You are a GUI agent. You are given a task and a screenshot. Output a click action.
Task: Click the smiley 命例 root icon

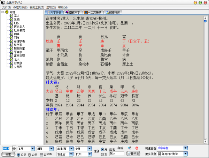click(x=7, y=12)
